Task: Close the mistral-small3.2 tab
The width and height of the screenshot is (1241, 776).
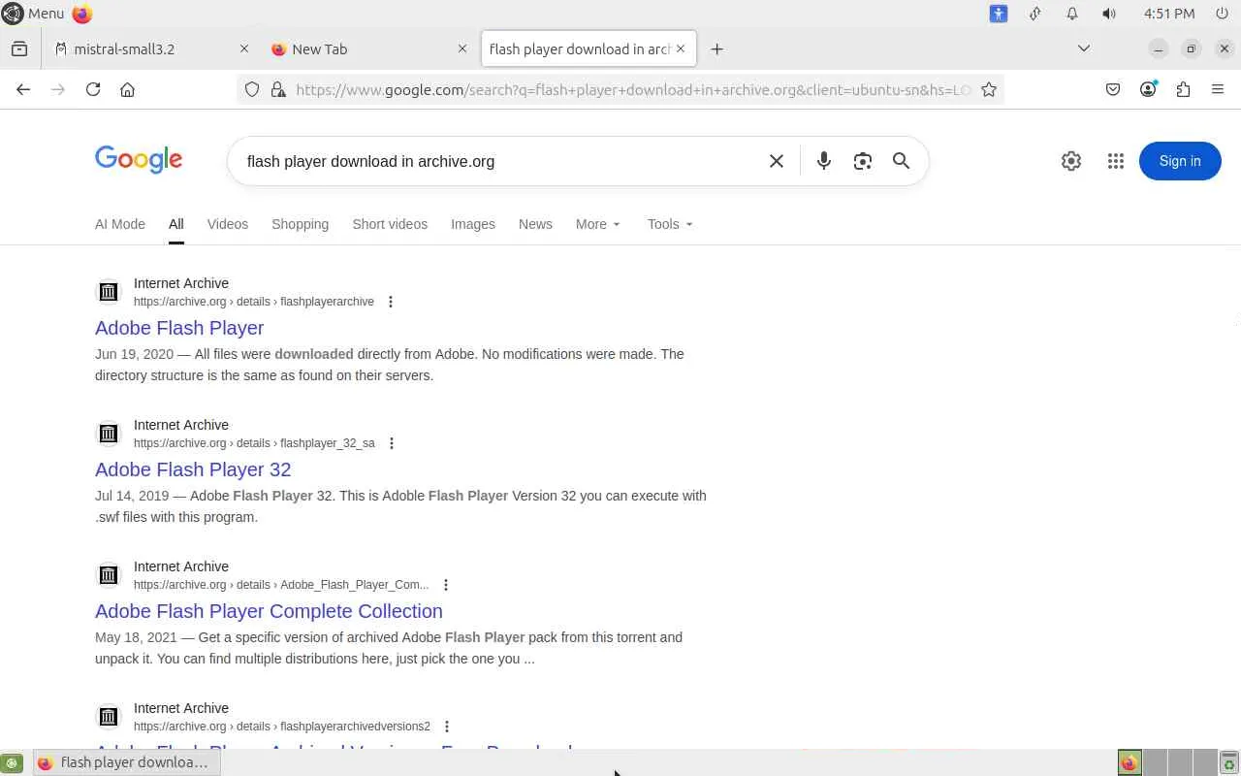Action: (244, 48)
